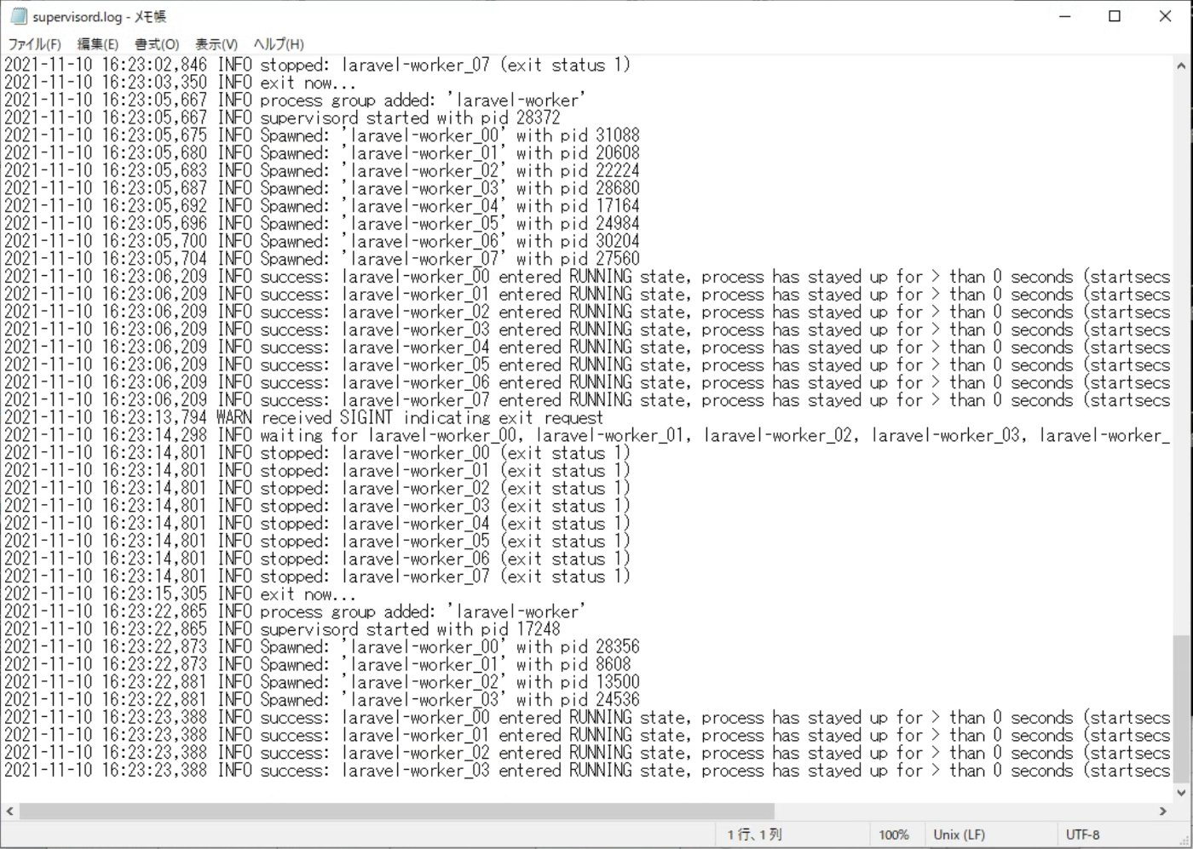Click the Spawned line with pid 22224

[322, 170]
